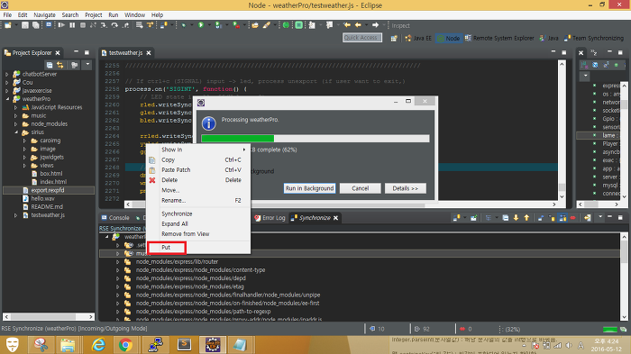Open File Explorer from the taskbar
Image resolution: width=631 pixels, height=354 pixels.
pyautogui.click(x=68, y=345)
